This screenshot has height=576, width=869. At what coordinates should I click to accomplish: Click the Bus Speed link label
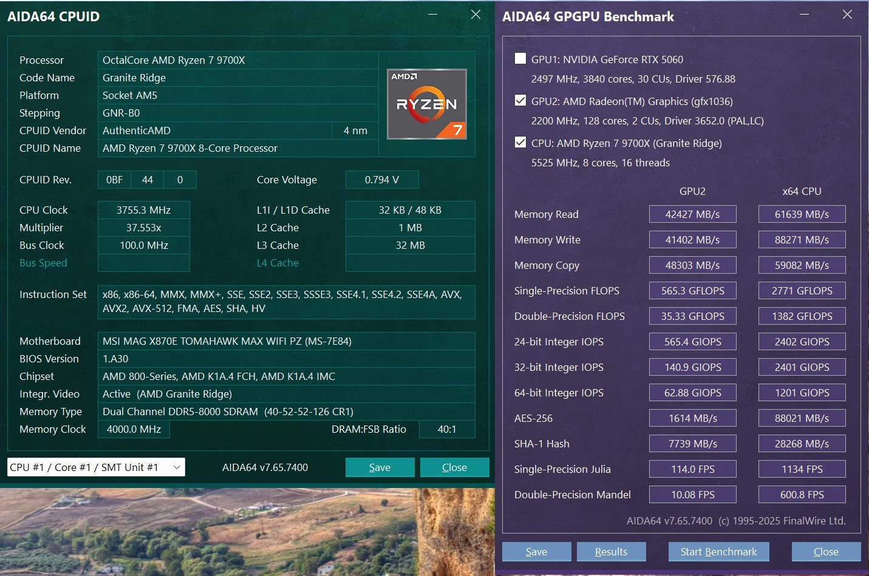(43, 263)
